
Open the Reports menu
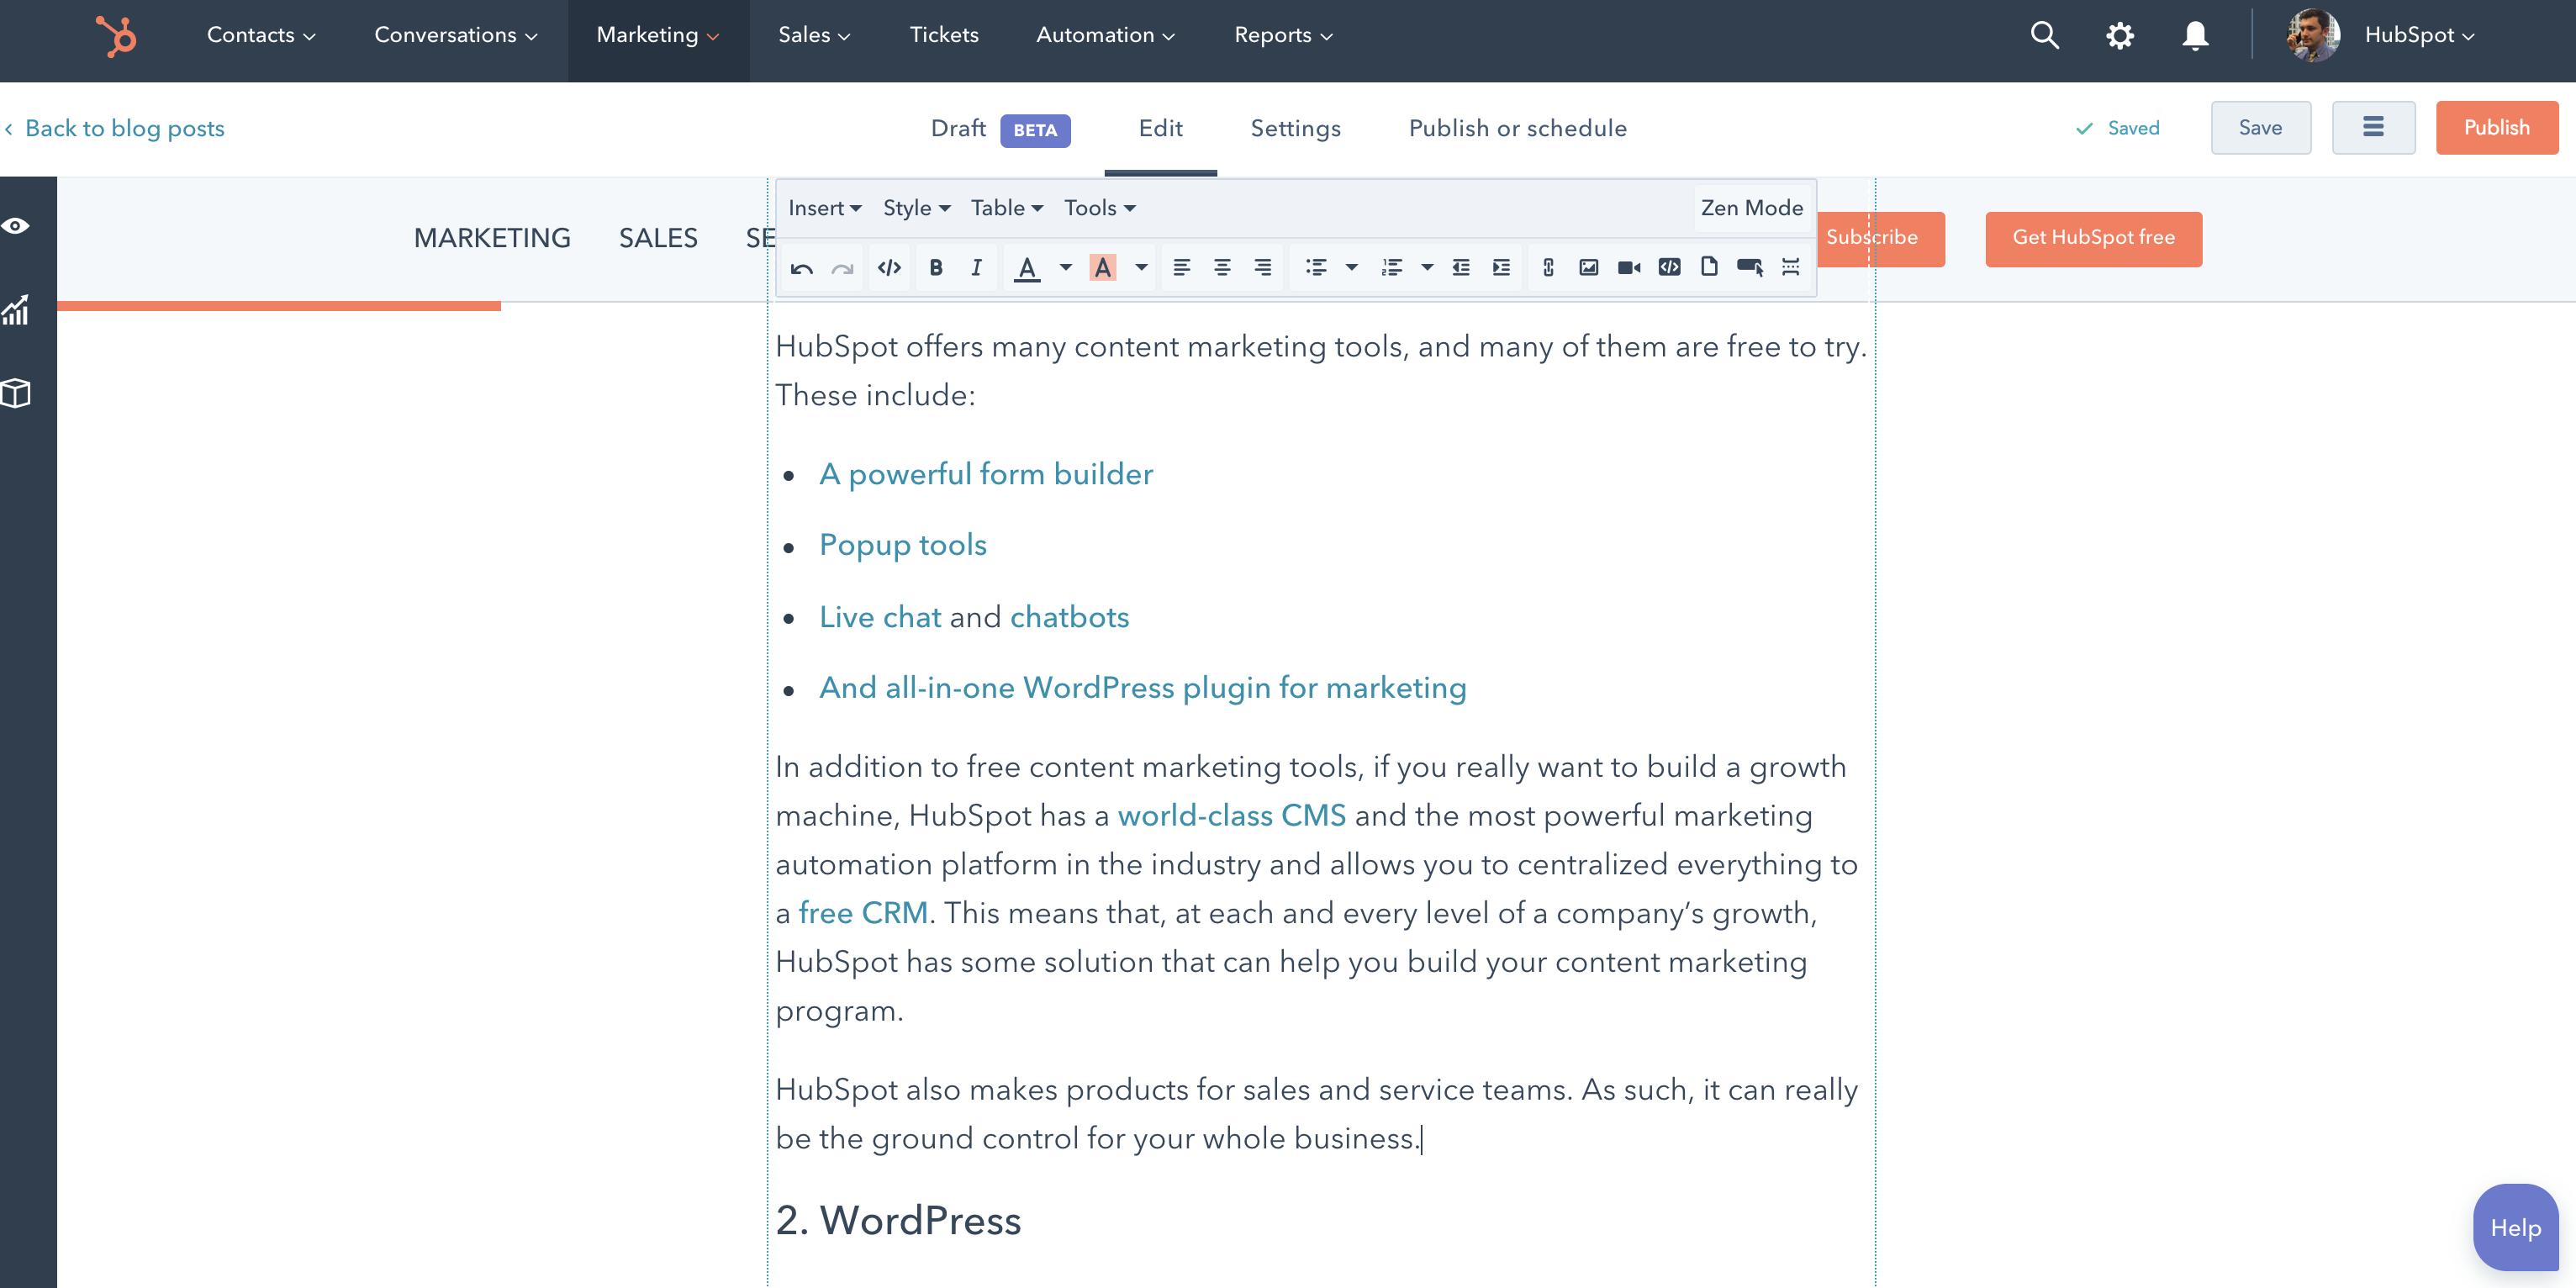pos(1283,36)
